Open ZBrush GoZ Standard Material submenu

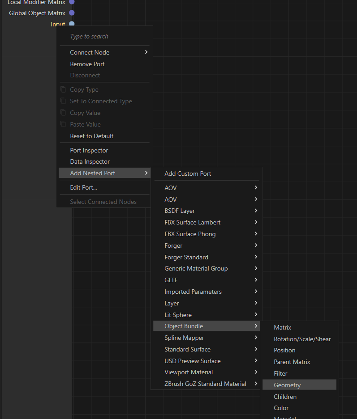[x=206, y=384]
